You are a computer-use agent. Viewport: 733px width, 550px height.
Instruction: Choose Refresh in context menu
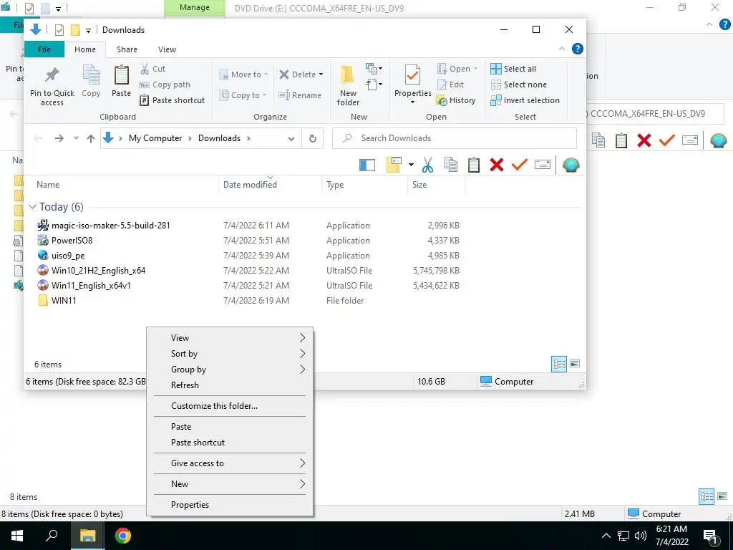click(x=230, y=385)
